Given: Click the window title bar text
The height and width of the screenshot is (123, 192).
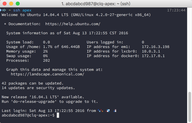Looking at the screenshot, I should (x=96, y=4).
